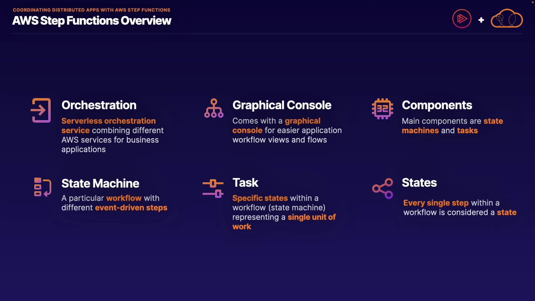Click the States share-nodes icon

point(383,188)
